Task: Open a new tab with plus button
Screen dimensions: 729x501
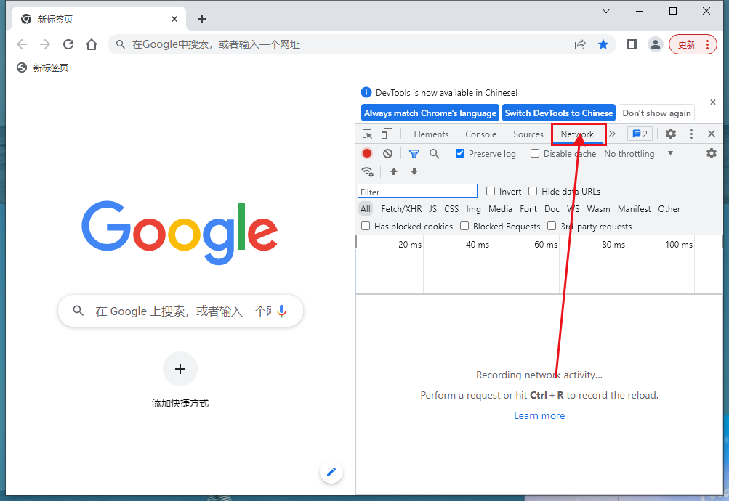Action: (202, 19)
